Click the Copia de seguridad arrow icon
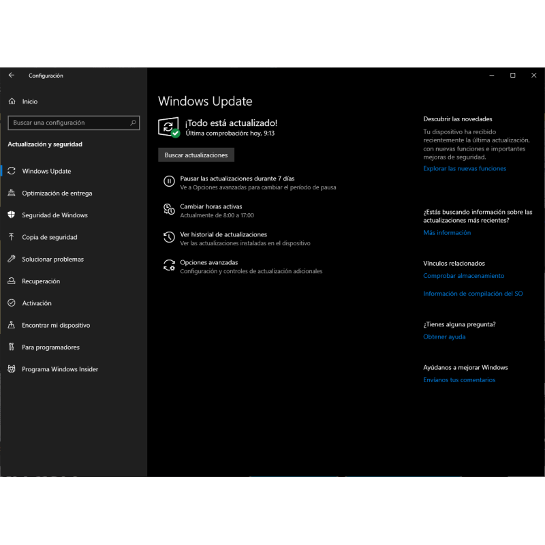 pos(12,237)
